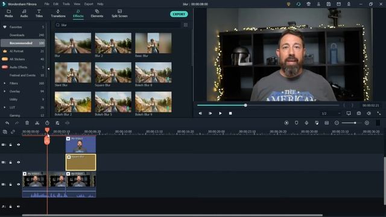386x217 pixels.
Task: Open the speed stopwatch tool
Action: 47,123
